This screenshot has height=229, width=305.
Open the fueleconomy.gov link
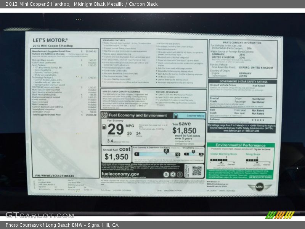click(x=120, y=174)
